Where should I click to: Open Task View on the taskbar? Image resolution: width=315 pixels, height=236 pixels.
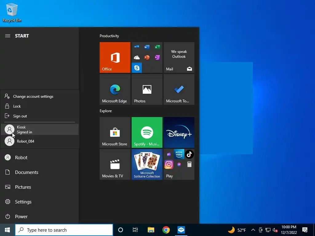point(135,230)
